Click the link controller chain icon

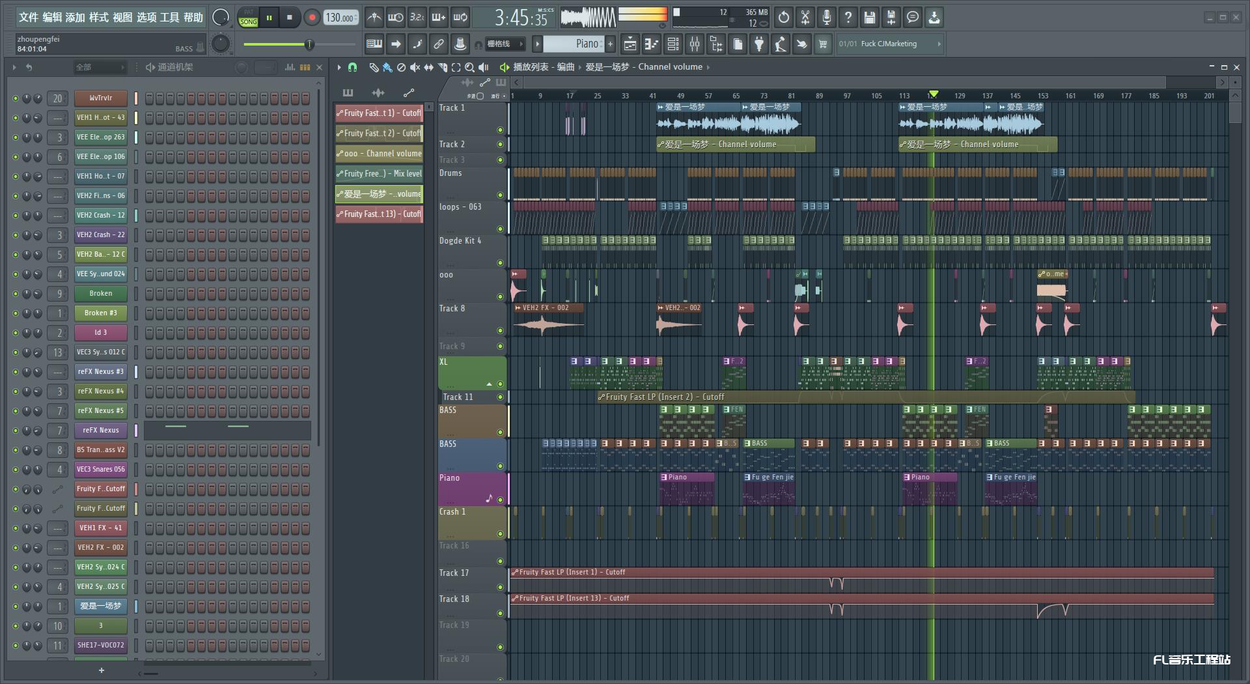439,44
